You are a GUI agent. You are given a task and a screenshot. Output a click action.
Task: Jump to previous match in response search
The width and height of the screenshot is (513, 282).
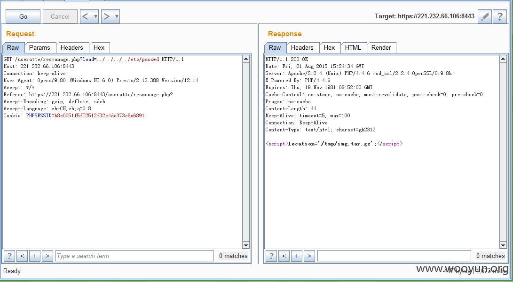point(284,256)
